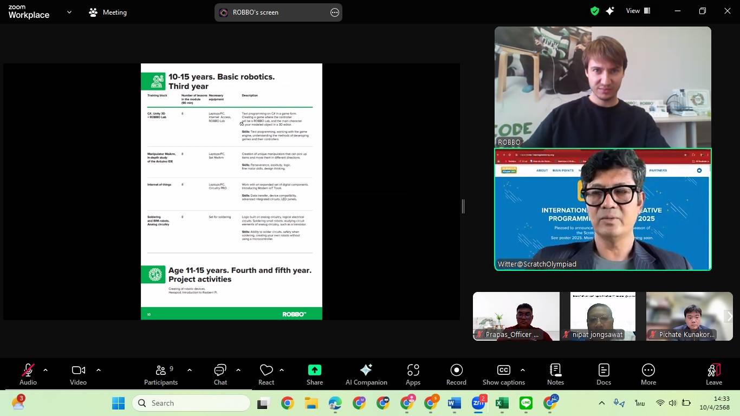This screenshot has height=416, width=740.
Task: Open Zoom Apps
Action: (x=413, y=374)
